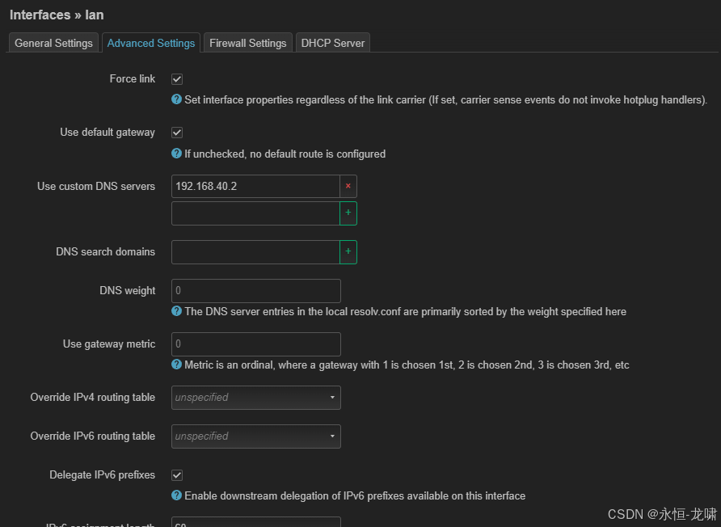Click the 'Metric is an ordinal' description text

click(x=407, y=365)
